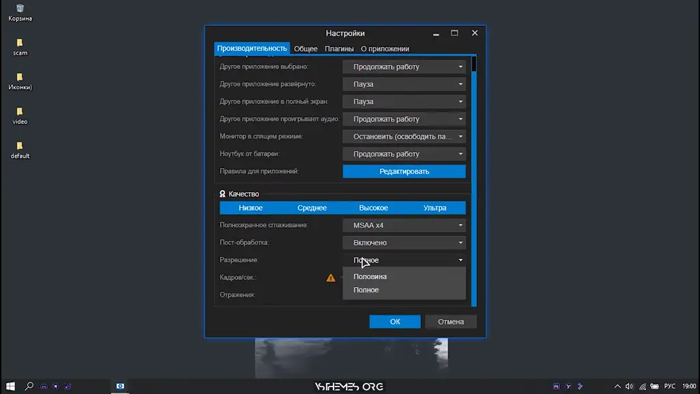Confirm settings with the OK button

(395, 321)
